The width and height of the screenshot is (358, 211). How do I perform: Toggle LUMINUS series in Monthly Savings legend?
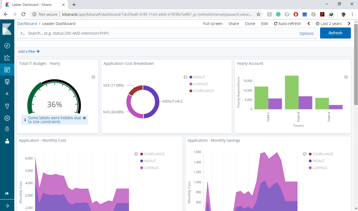(320, 168)
